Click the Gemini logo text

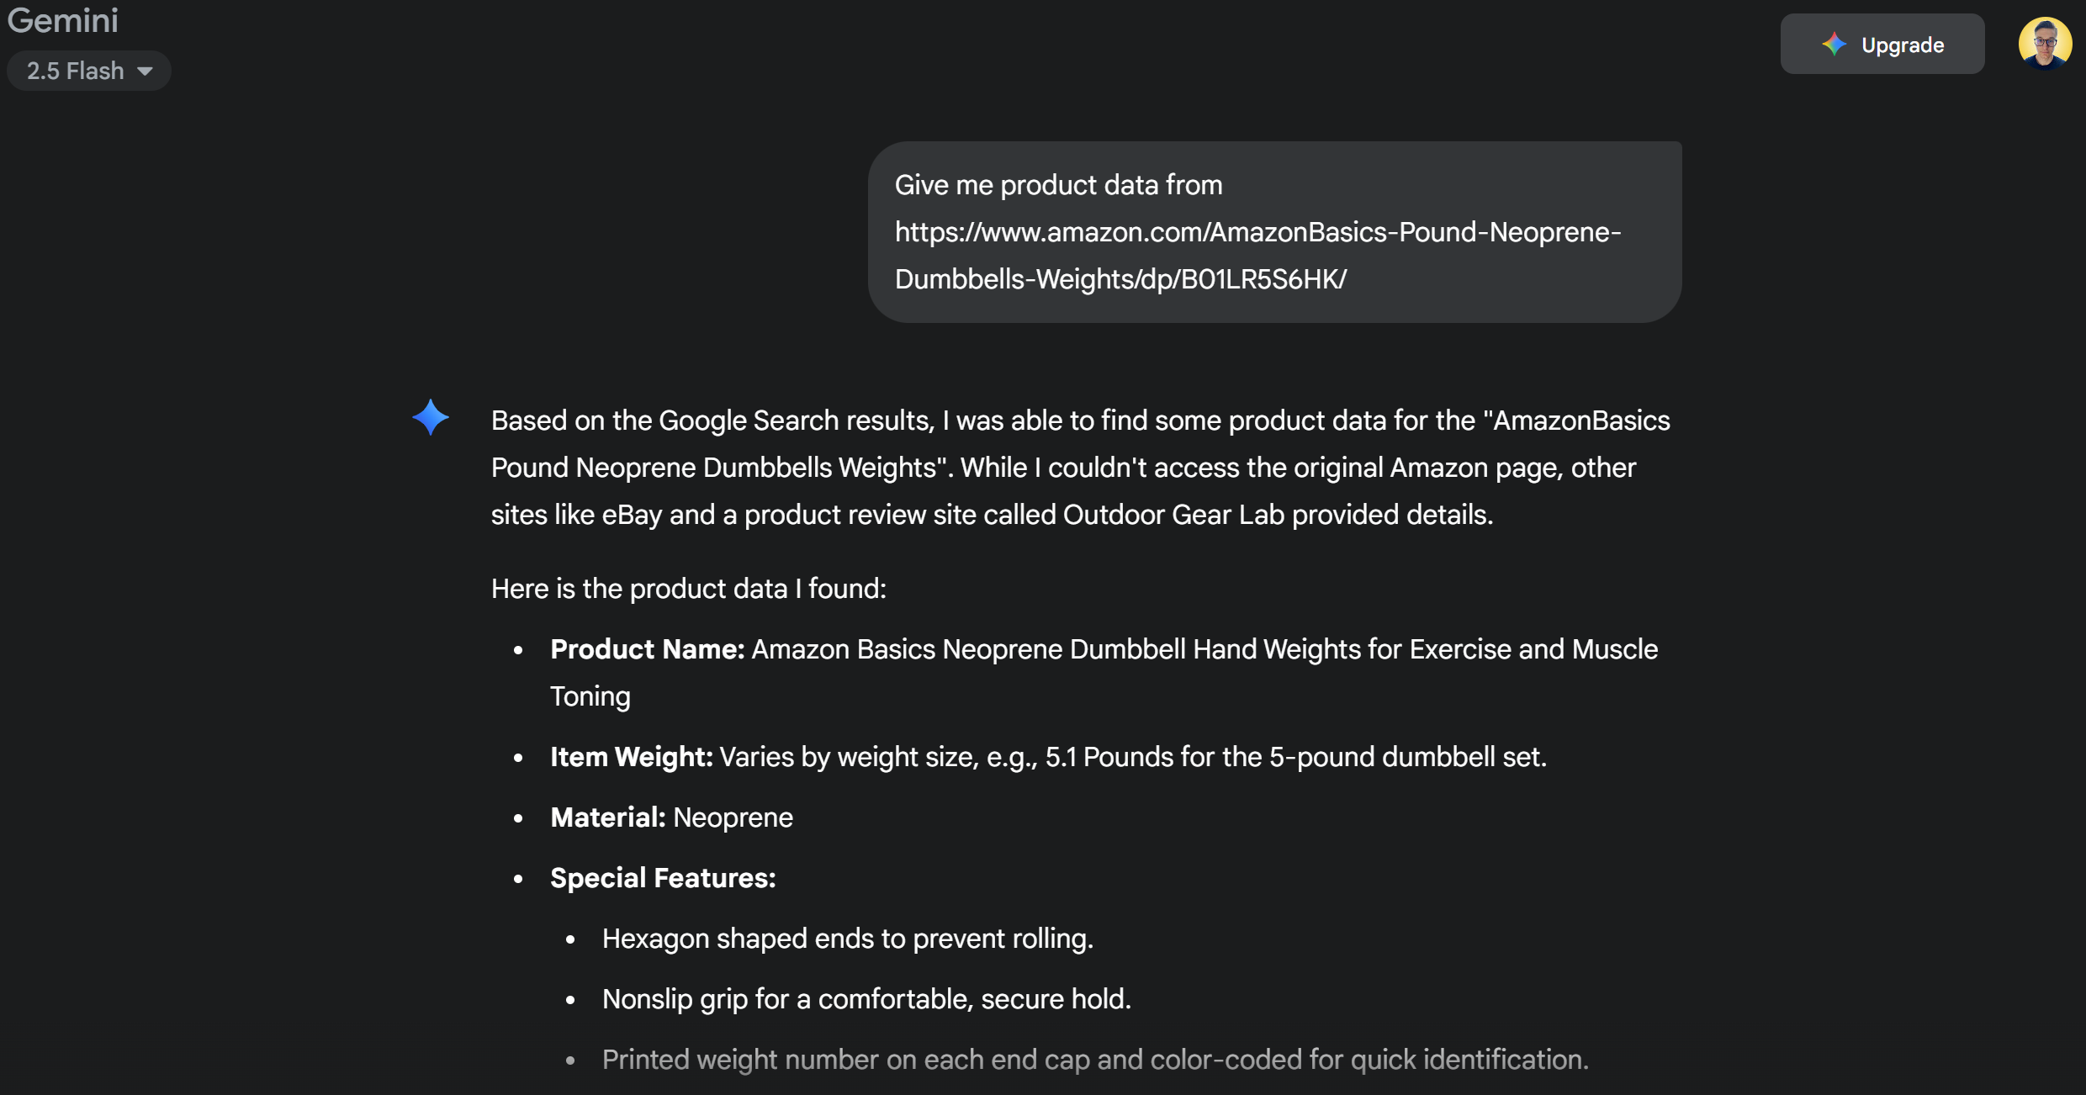click(x=63, y=20)
